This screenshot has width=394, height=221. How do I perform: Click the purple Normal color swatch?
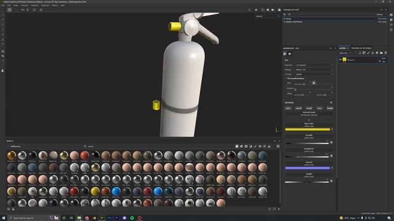308,168
